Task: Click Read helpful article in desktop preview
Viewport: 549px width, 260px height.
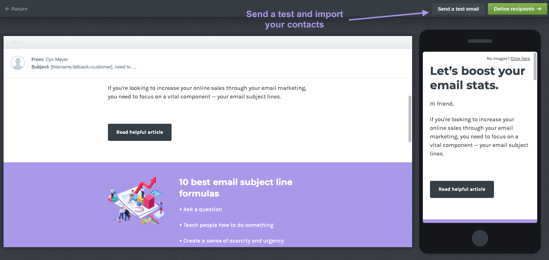Action: coord(139,132)
